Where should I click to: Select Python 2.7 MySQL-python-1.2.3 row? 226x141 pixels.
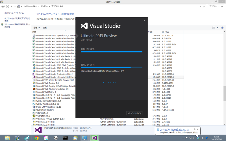(x=108, y=119)
